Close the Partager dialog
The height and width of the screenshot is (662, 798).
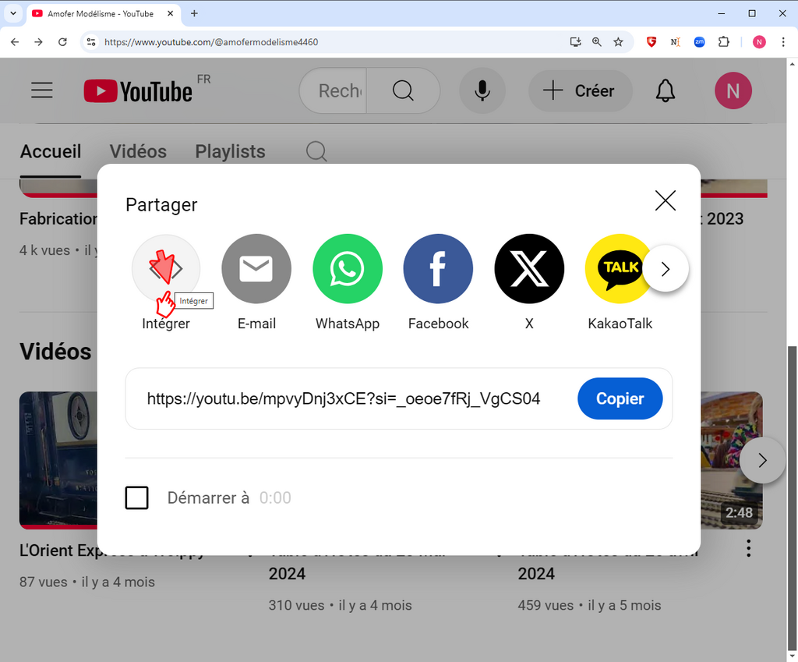(666, 200)
